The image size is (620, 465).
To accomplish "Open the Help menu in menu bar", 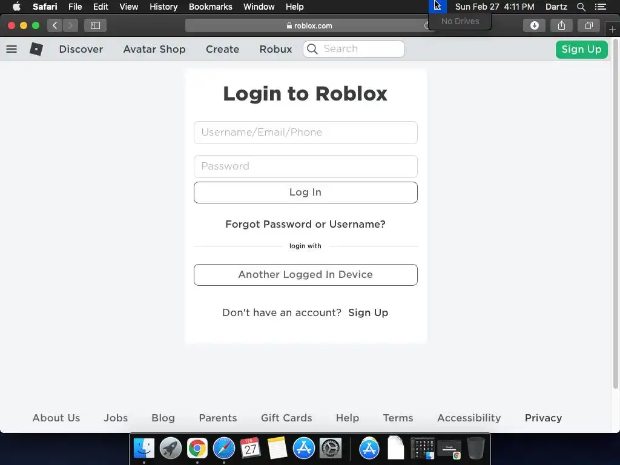I will pyautogui.click(x=295, y=7).
